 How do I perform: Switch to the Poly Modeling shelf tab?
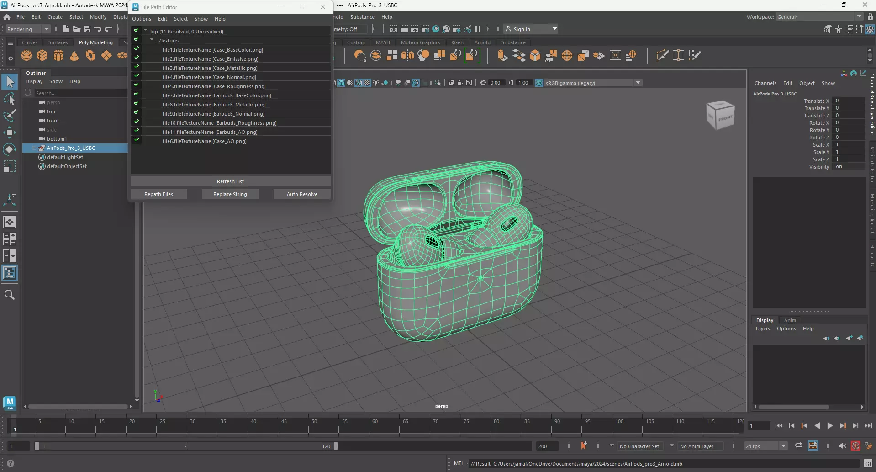point(95,42)
